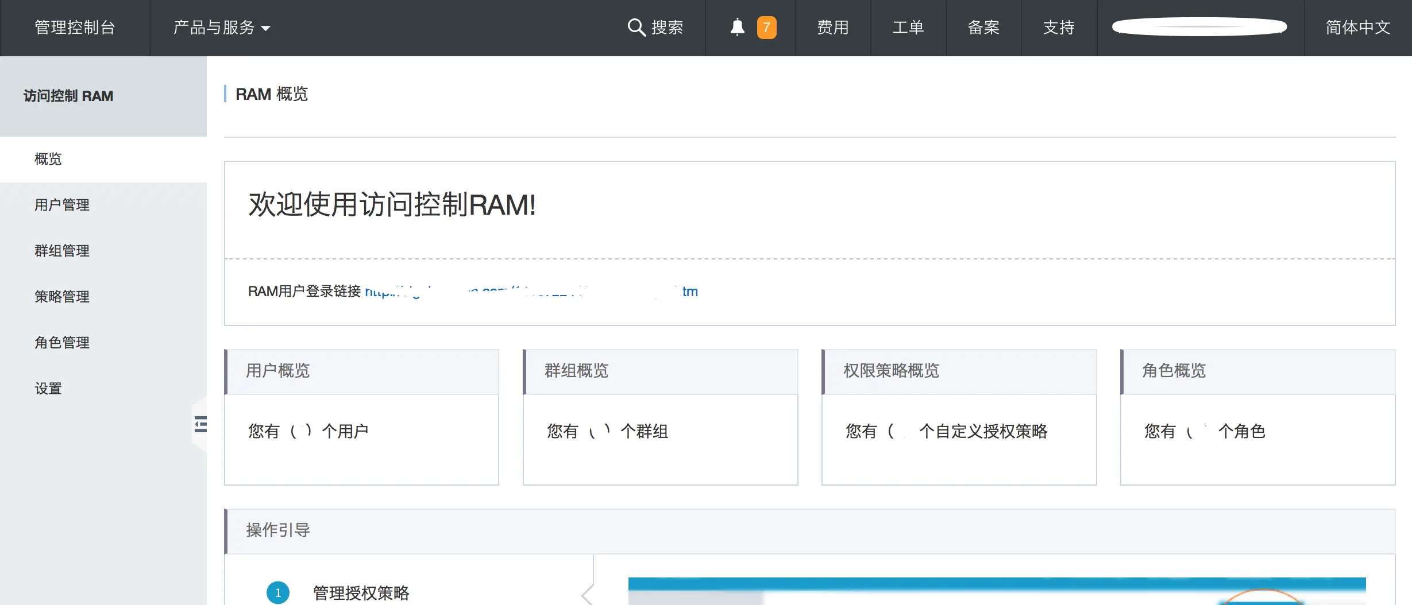Click the 用户概览 card
This screenshot has height=605, width=1412.
361,417
